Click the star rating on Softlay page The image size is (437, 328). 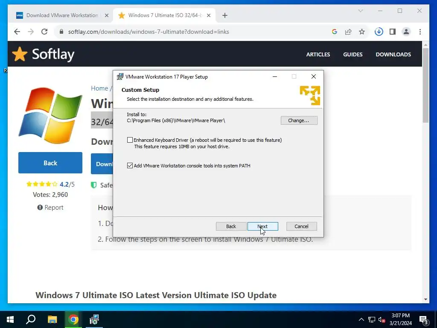42,184
